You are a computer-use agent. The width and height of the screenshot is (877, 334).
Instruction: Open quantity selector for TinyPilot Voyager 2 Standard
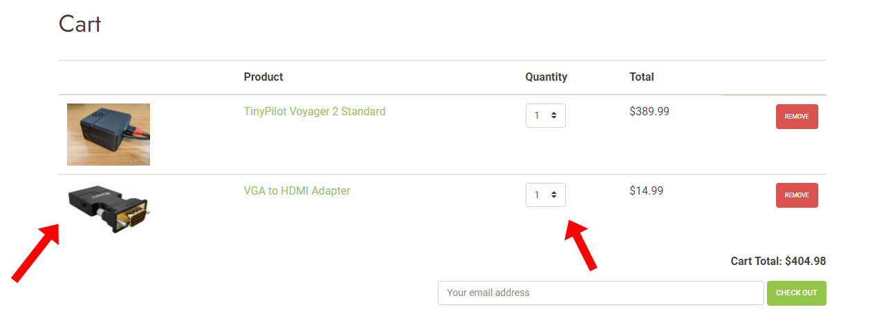point(546,116)
